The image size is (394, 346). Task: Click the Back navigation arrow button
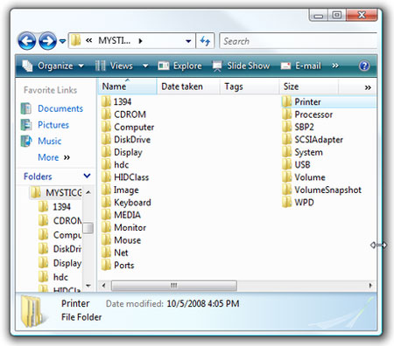(27, 41)
